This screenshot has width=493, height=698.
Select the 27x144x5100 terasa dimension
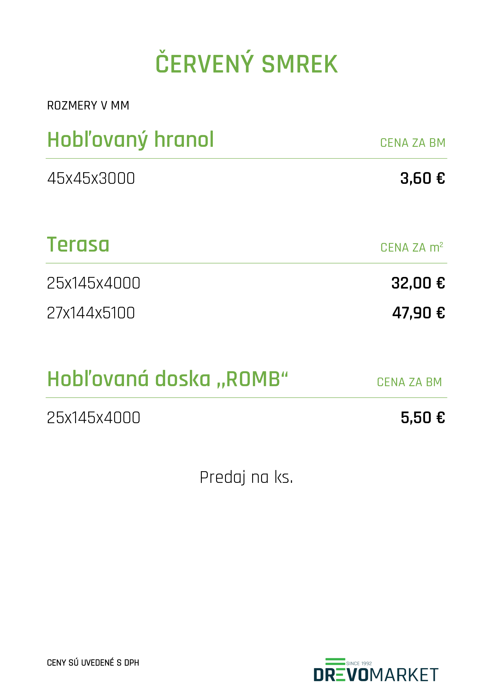point(91,313)
